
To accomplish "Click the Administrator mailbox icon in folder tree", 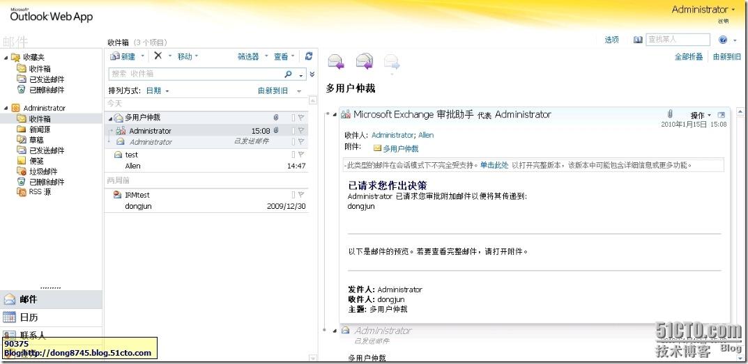I will point(16,108).
